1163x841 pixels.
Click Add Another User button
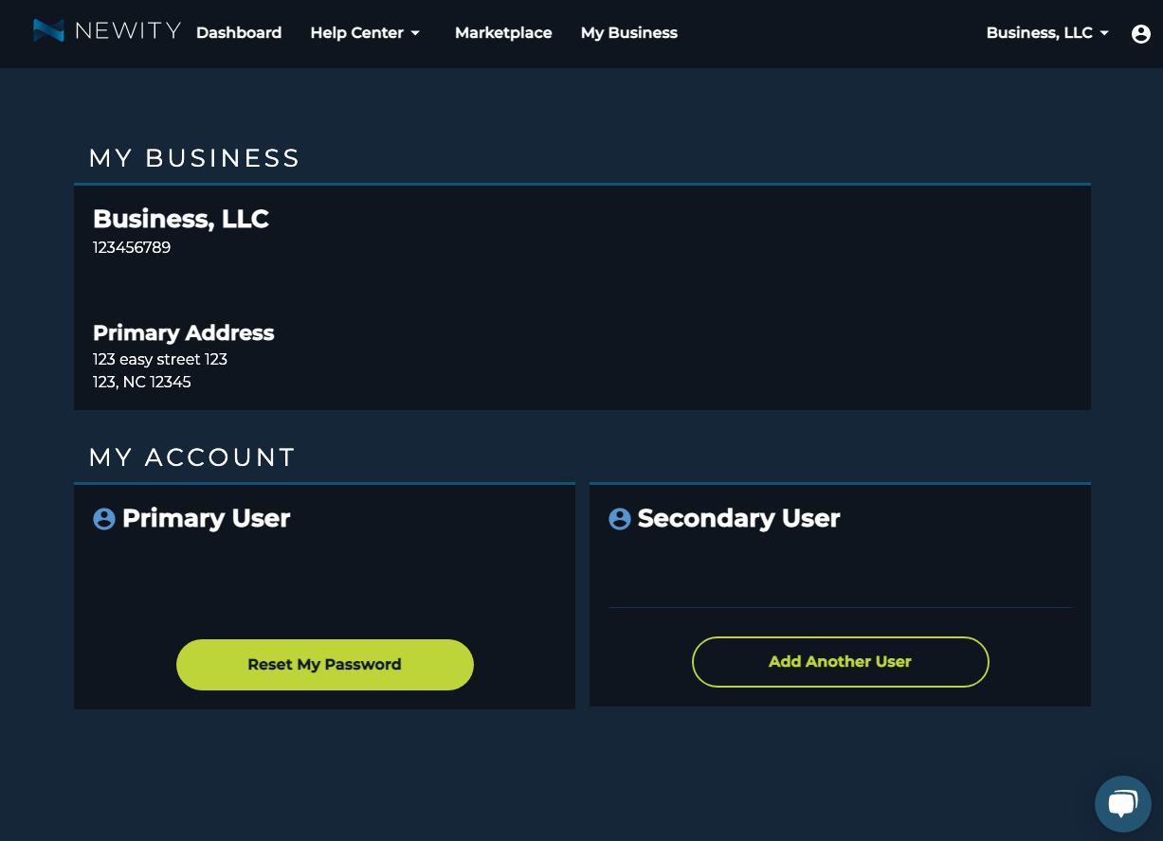point(840,662)
